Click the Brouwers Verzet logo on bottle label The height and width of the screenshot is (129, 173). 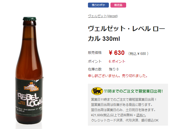[31, 88]
